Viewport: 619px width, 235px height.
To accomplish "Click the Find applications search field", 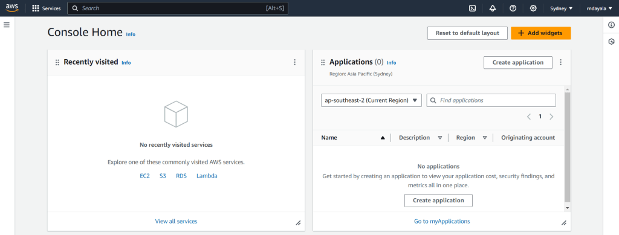I will point(491,100).
